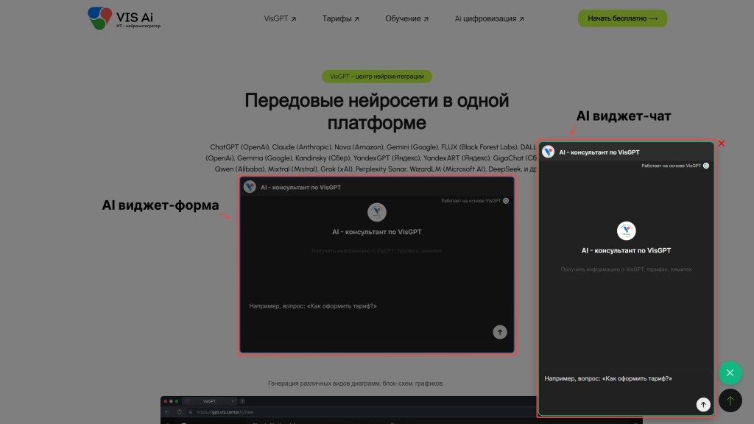The image size is (754, 424).
Task: Click the center round logo in the chat widget
Action: pyautogui.click(x=626, y=230)
